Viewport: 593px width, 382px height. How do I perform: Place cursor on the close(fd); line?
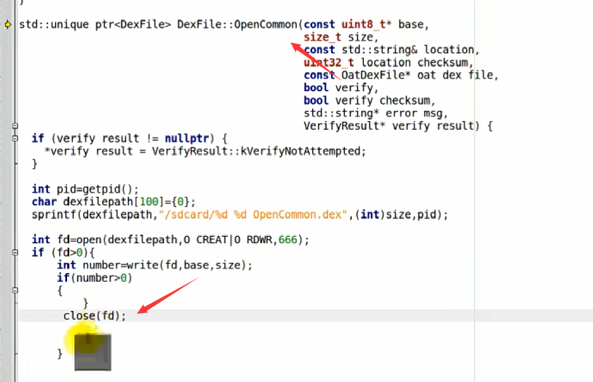(95, 315)
